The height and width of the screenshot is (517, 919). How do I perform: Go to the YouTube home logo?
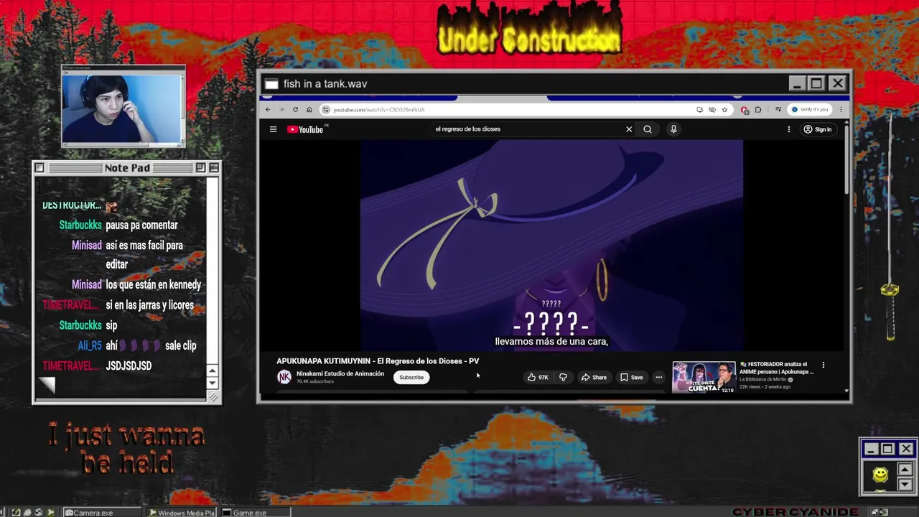pos(305,129)
